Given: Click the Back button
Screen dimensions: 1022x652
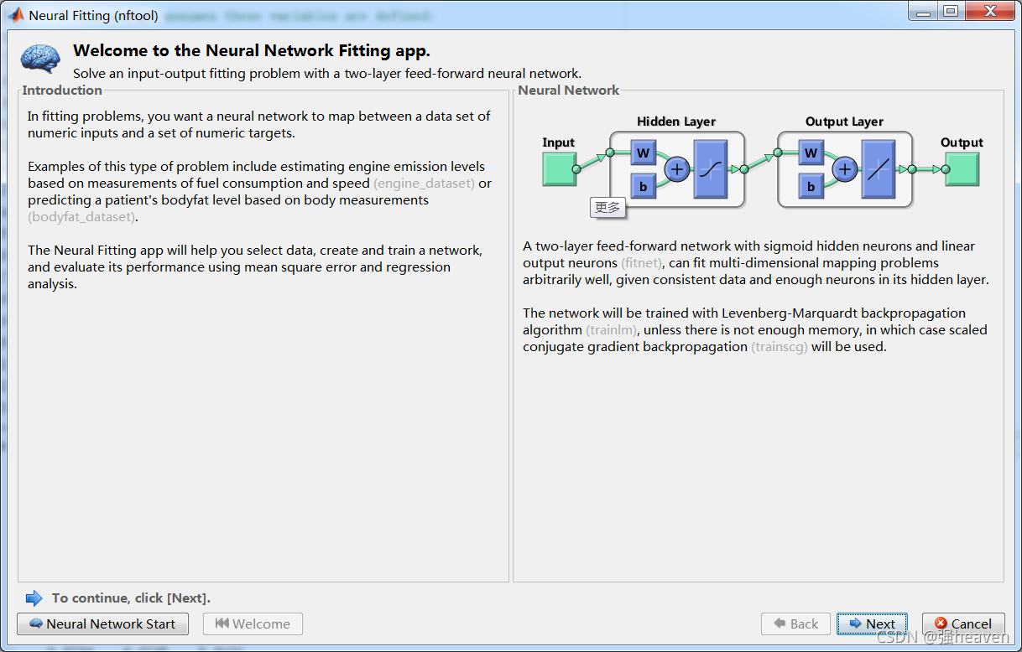Looking at the screenshot, I should pyautogui.click(x=795, y=624).
